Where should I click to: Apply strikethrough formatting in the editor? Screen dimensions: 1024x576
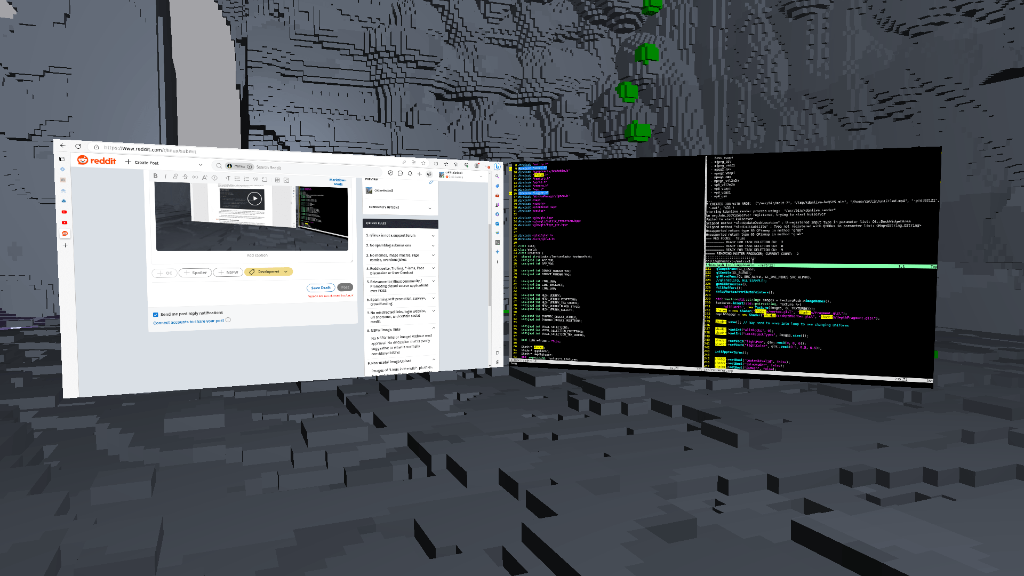[185, 177]
